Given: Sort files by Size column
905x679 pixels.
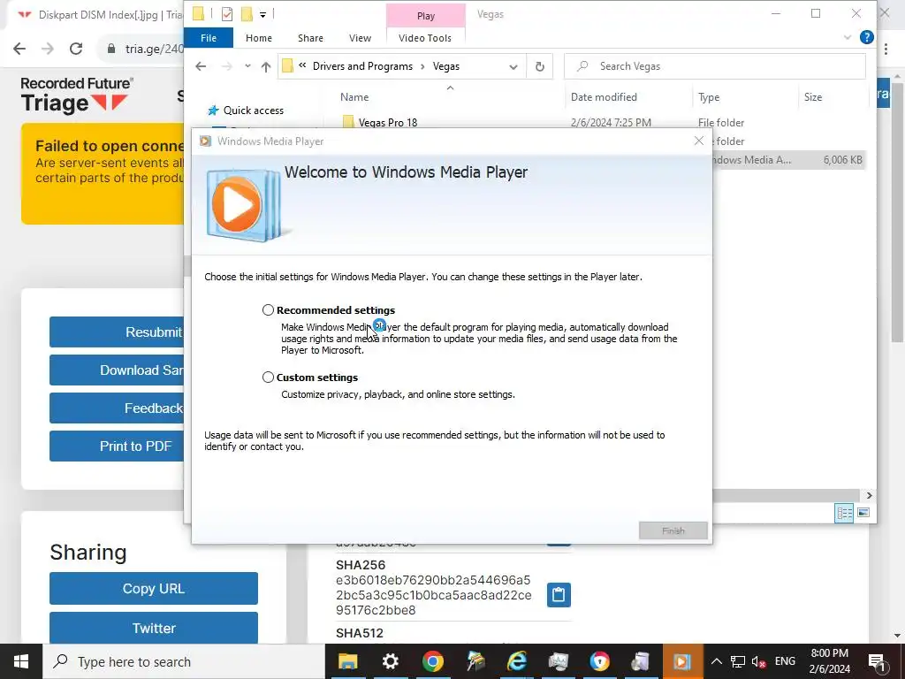Looking at the screenshot, I should point(813,97).
